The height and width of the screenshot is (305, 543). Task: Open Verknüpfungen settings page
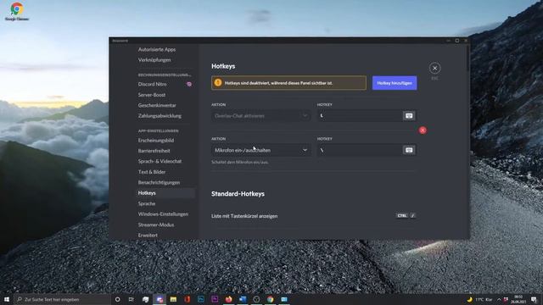tap(154, 60)
